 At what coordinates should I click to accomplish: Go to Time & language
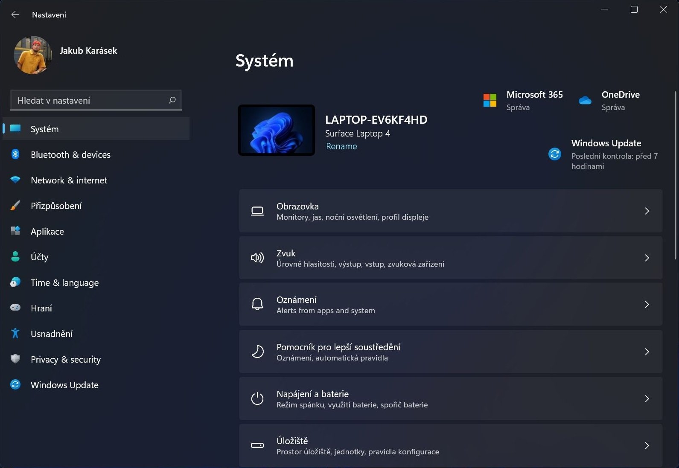click(x=96, y=282)
